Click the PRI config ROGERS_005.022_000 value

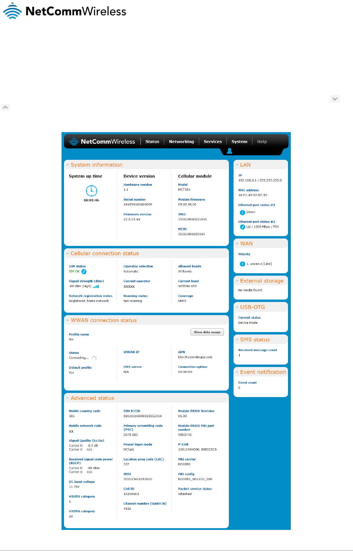(195, 479)
